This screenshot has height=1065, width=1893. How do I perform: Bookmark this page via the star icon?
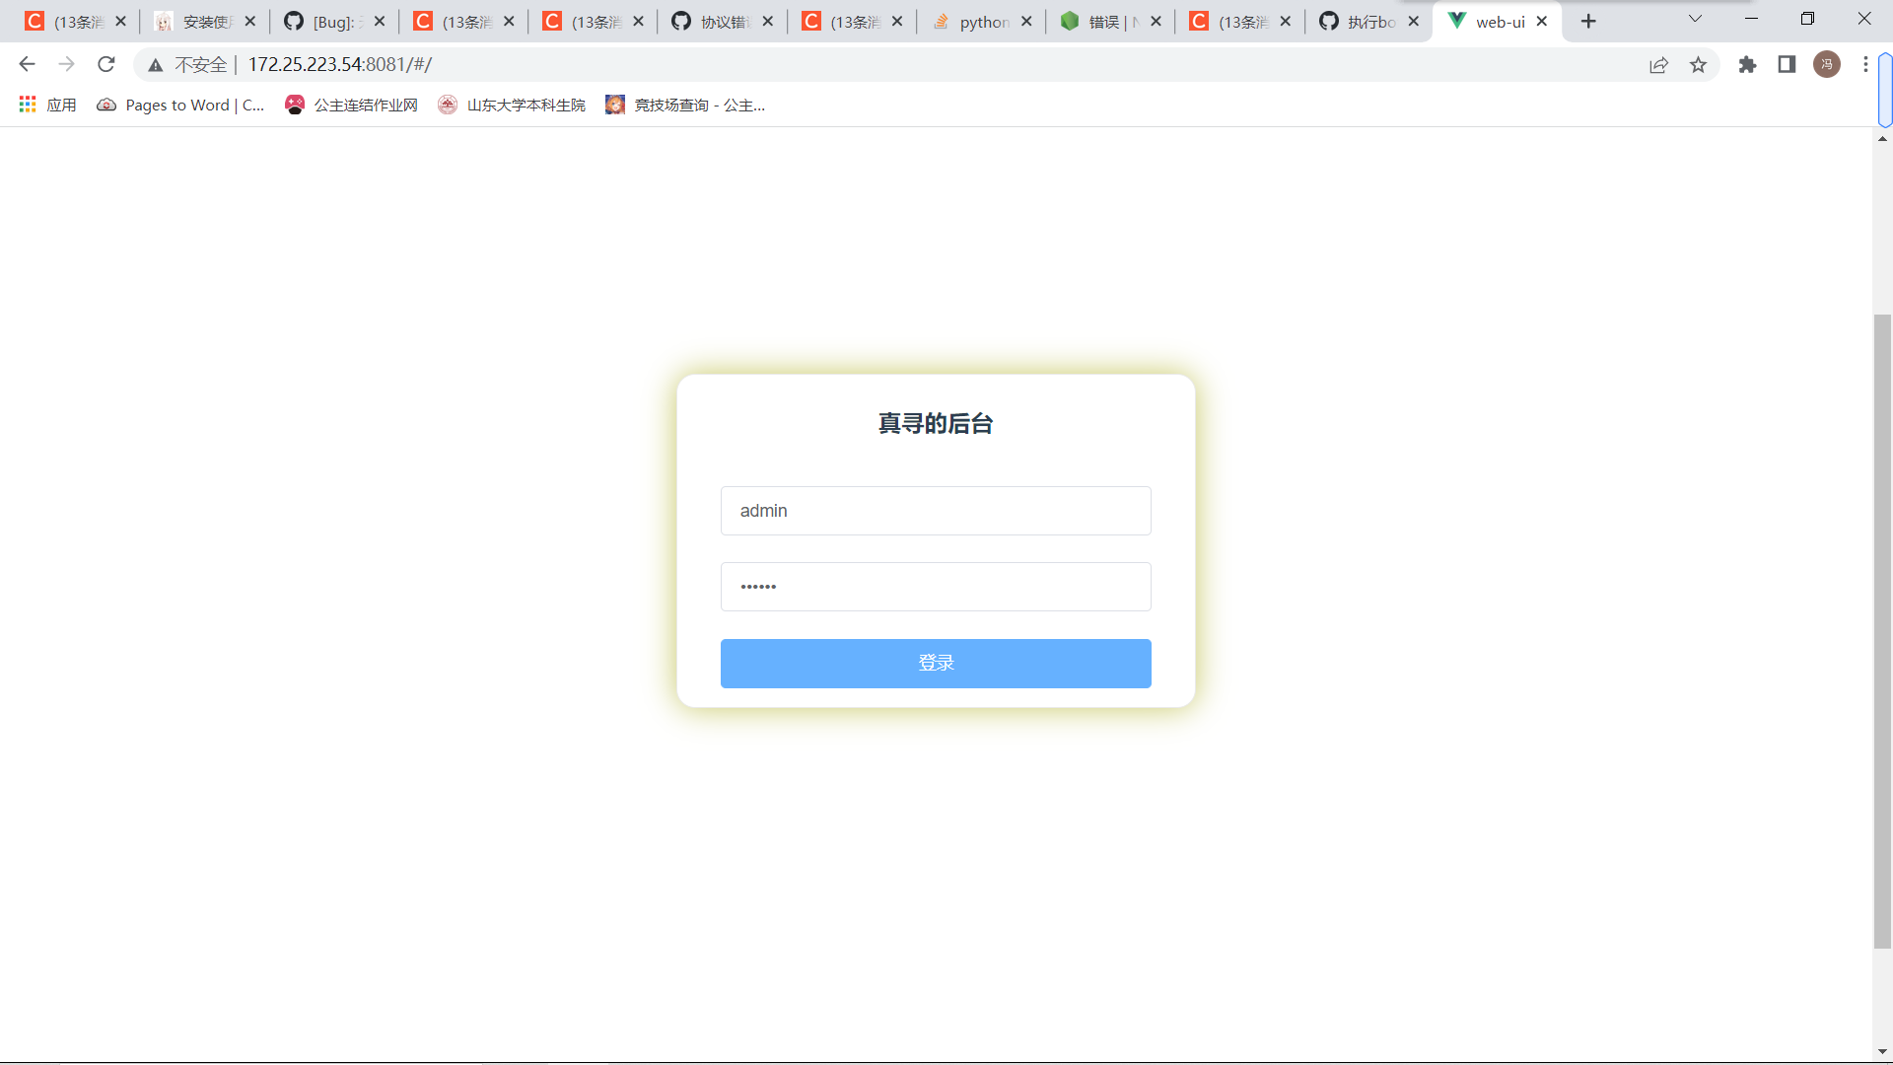click(1699, 64)
